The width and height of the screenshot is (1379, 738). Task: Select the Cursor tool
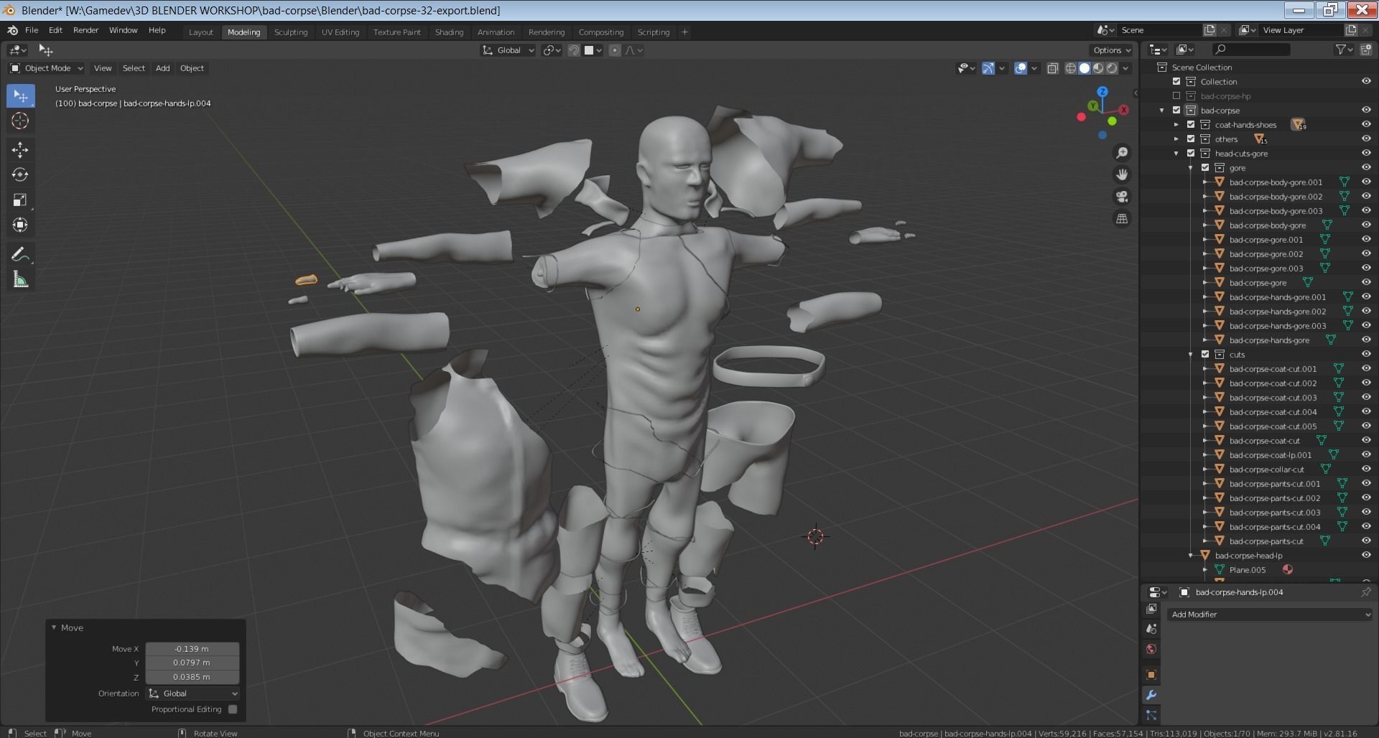click(20, 121)
